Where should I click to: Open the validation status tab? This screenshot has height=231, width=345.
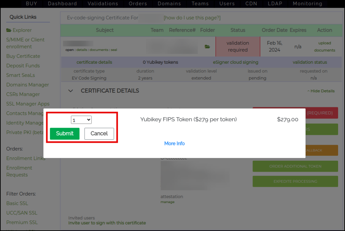pos(310,62)
